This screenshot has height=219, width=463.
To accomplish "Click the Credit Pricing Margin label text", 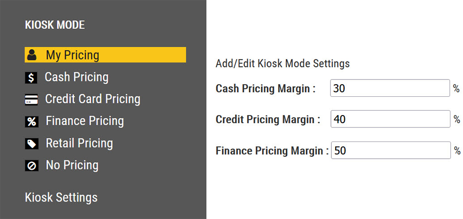I will point(268,119).
